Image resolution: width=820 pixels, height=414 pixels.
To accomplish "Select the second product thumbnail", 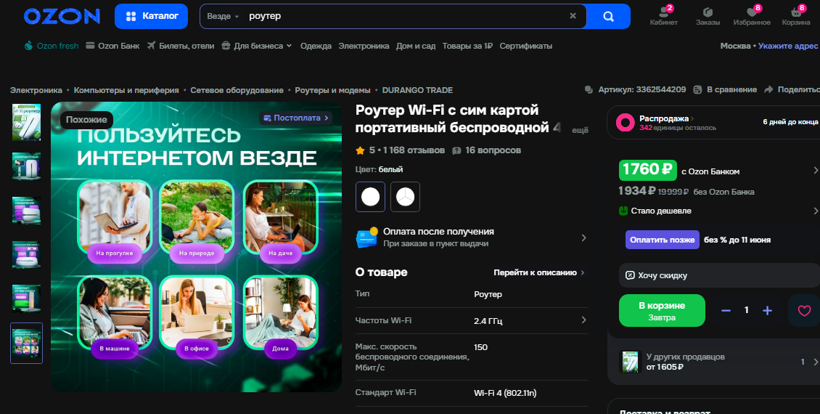I will pyautogui.click(x=26, y=166).
